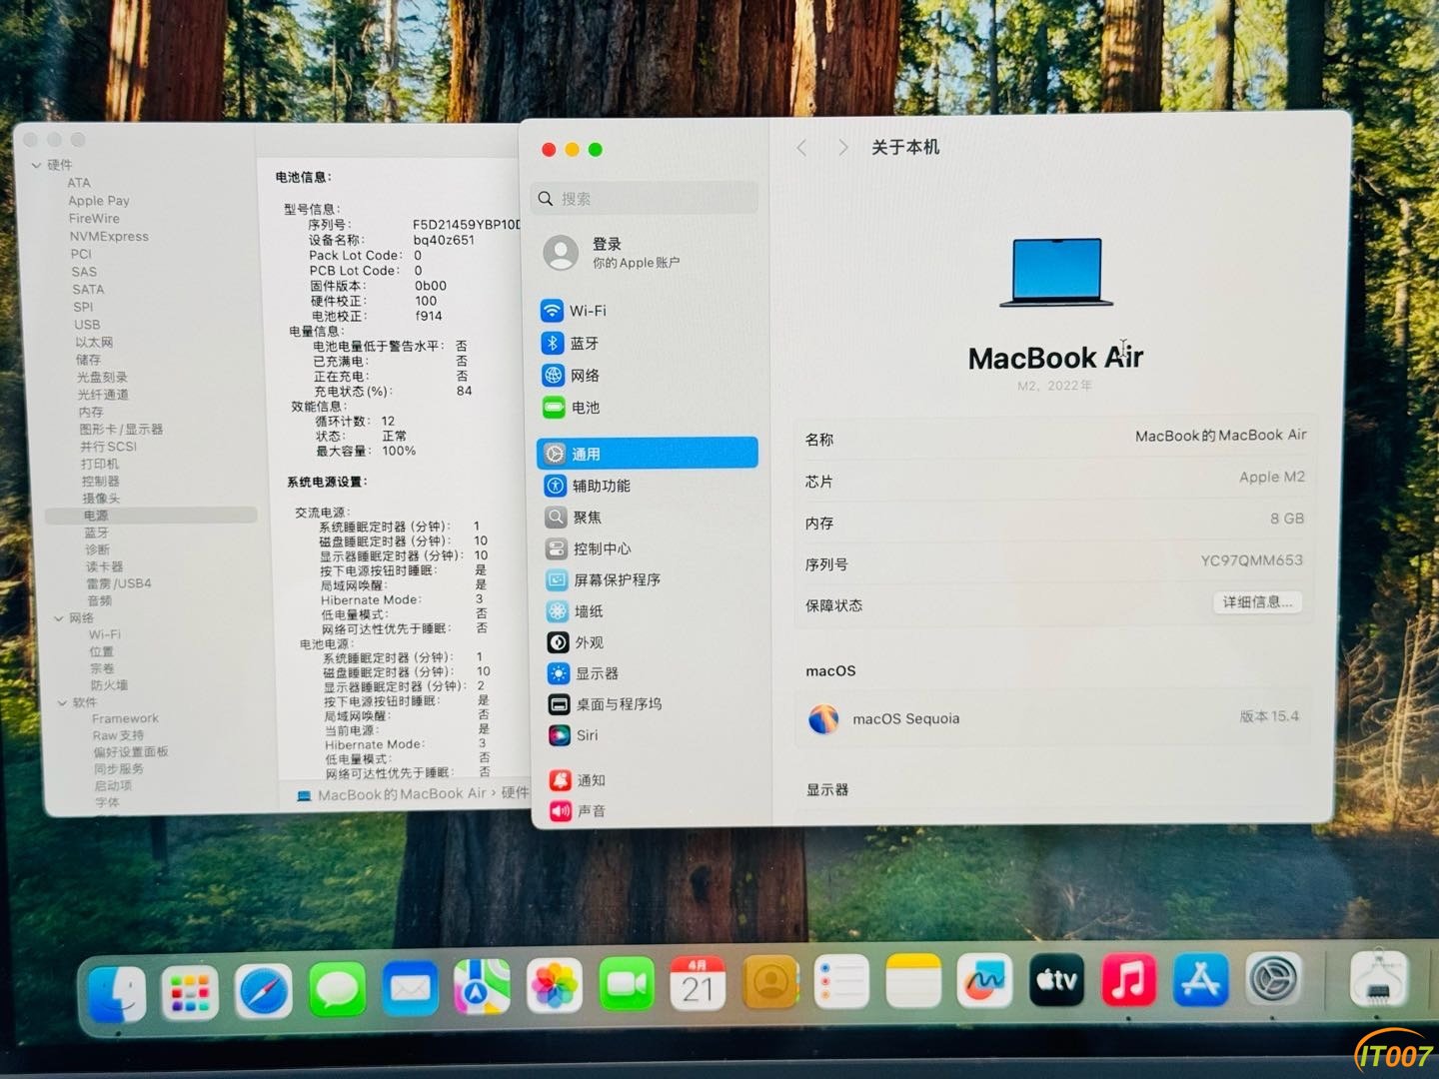Go forward using the right chevron
Viewport: 1439px width, 1079px height.
[x=843, y=148]
